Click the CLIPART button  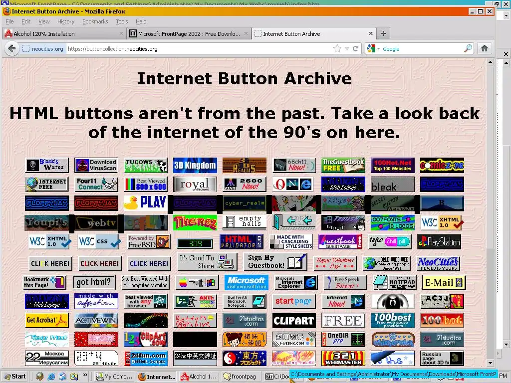[x=294, y=321]
